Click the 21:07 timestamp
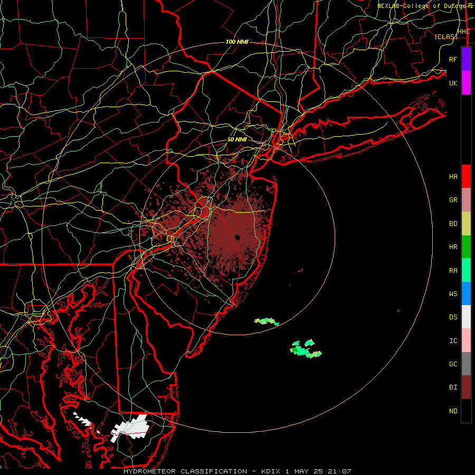Image resolution: width=475 pixels, height=475 pixels. coord(340,471)
